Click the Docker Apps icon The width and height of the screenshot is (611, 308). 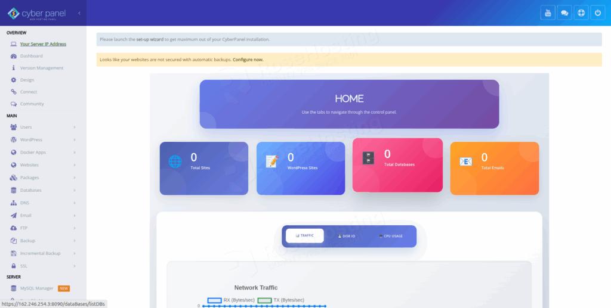14,152
